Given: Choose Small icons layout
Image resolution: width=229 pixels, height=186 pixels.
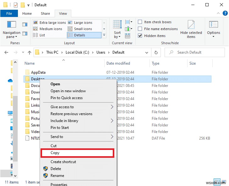Looking at the screenshot, I should (x=80, y=29).
